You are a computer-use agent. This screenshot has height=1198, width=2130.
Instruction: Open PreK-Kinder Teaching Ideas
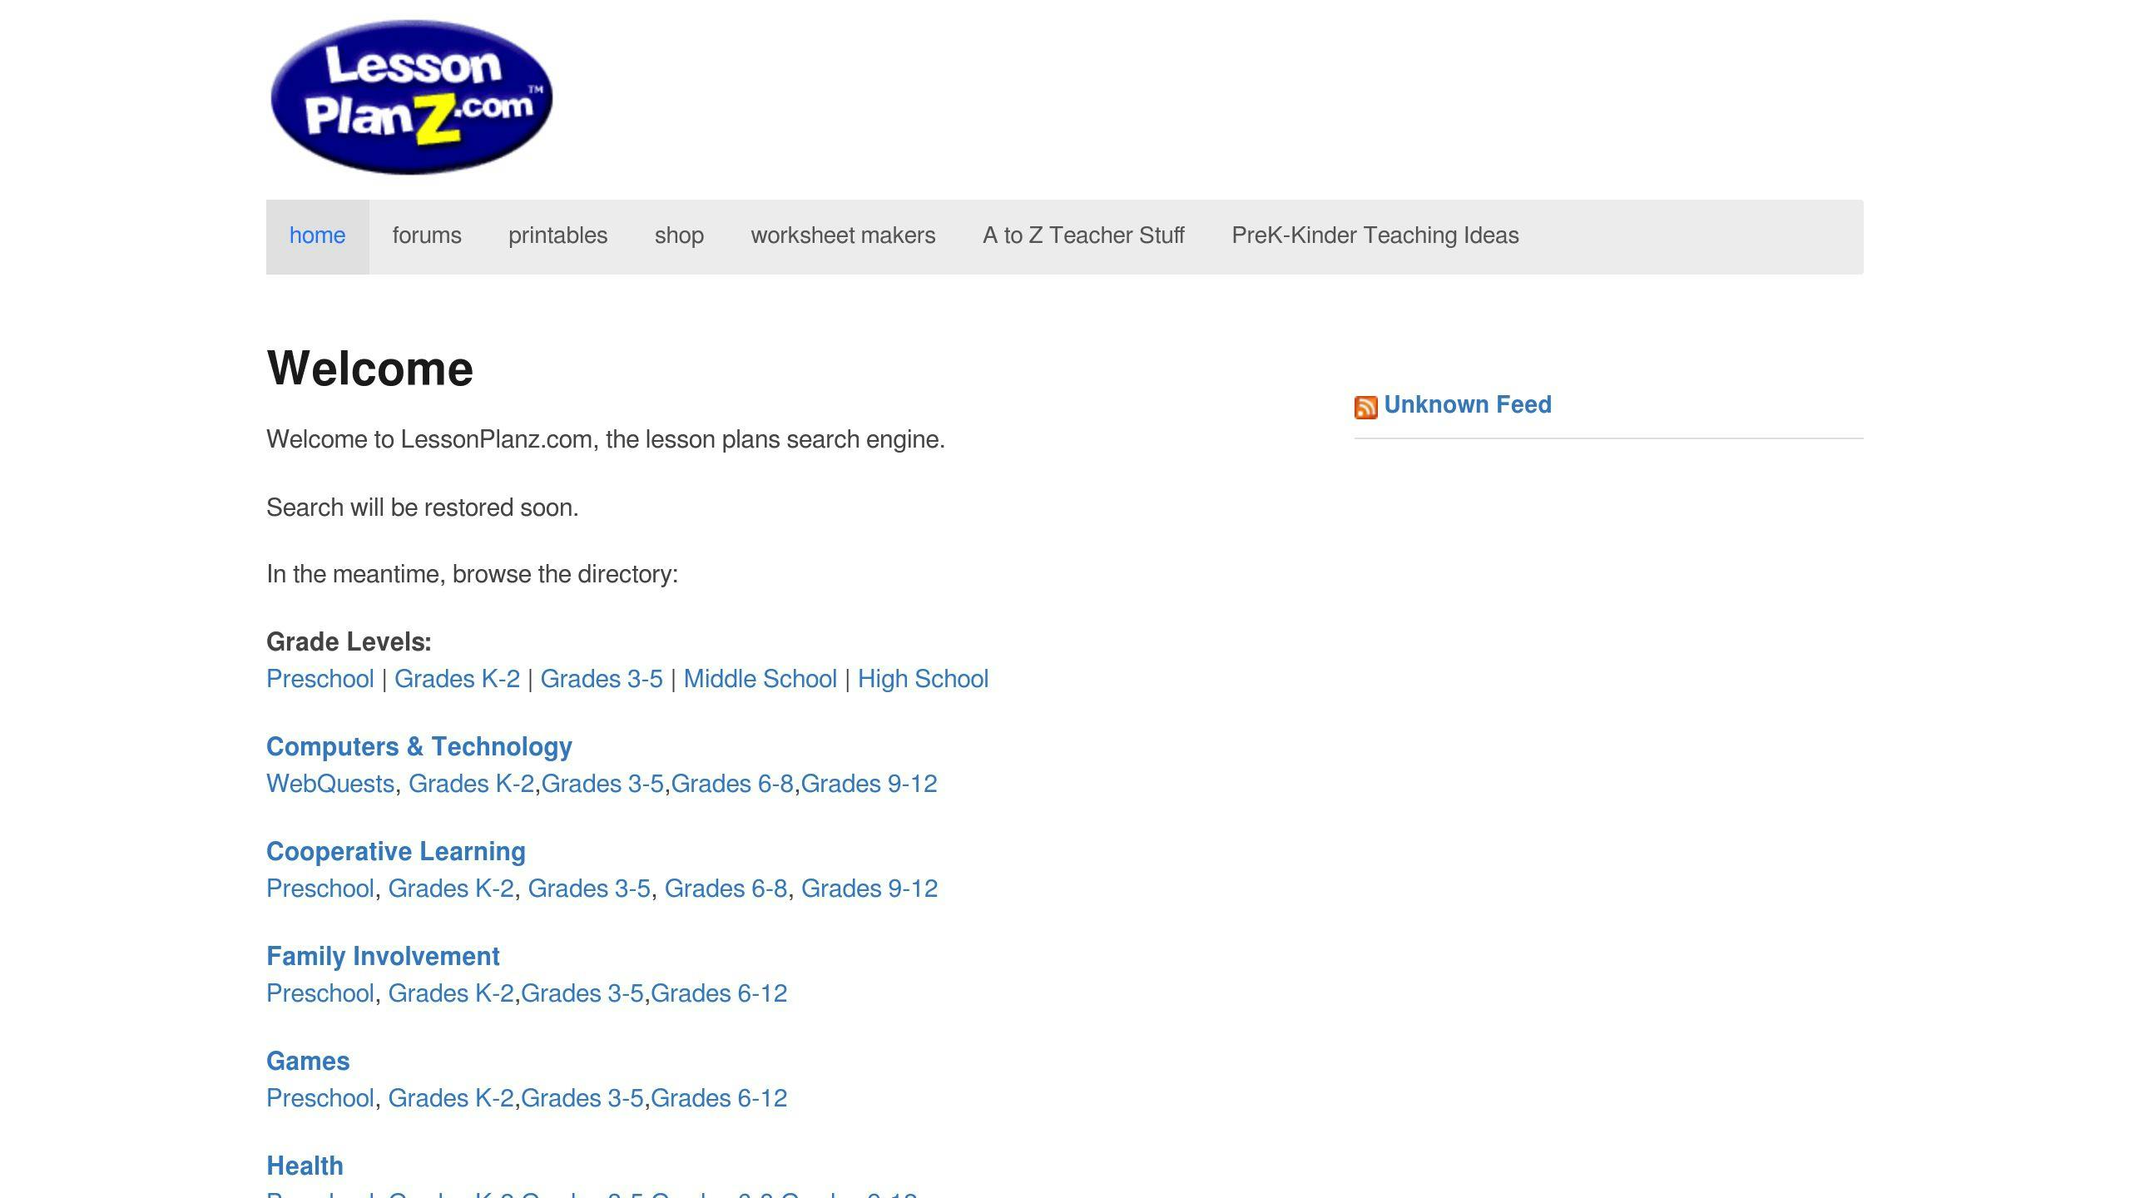tap(1375, 235)
